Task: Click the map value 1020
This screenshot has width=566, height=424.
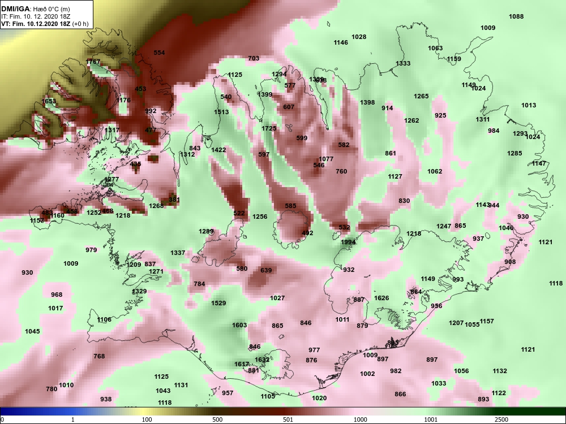Action: [319, 399]
